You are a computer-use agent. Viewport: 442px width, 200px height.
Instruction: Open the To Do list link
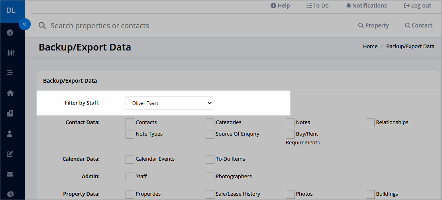(317, 6)
